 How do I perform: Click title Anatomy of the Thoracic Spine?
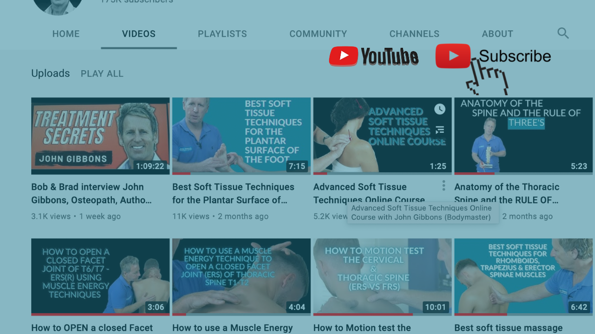(507, 193)
